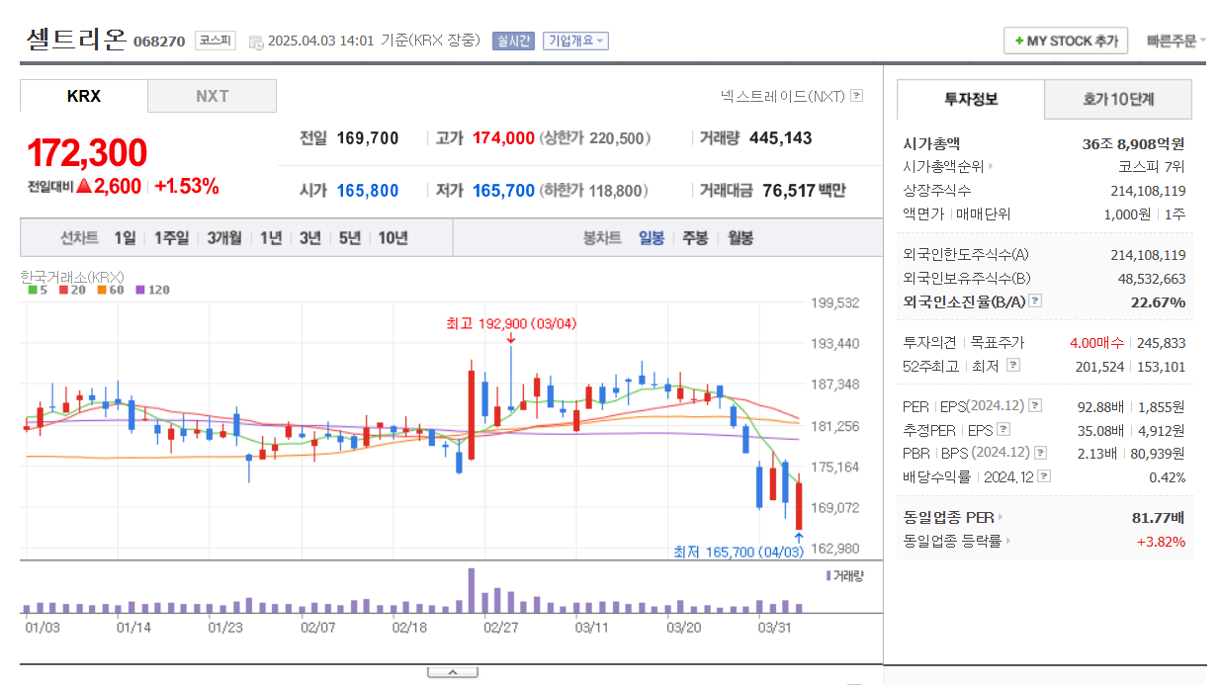
Task: Click the 최저 165,700 (04/03) chart marker
Action: (739, 552)
